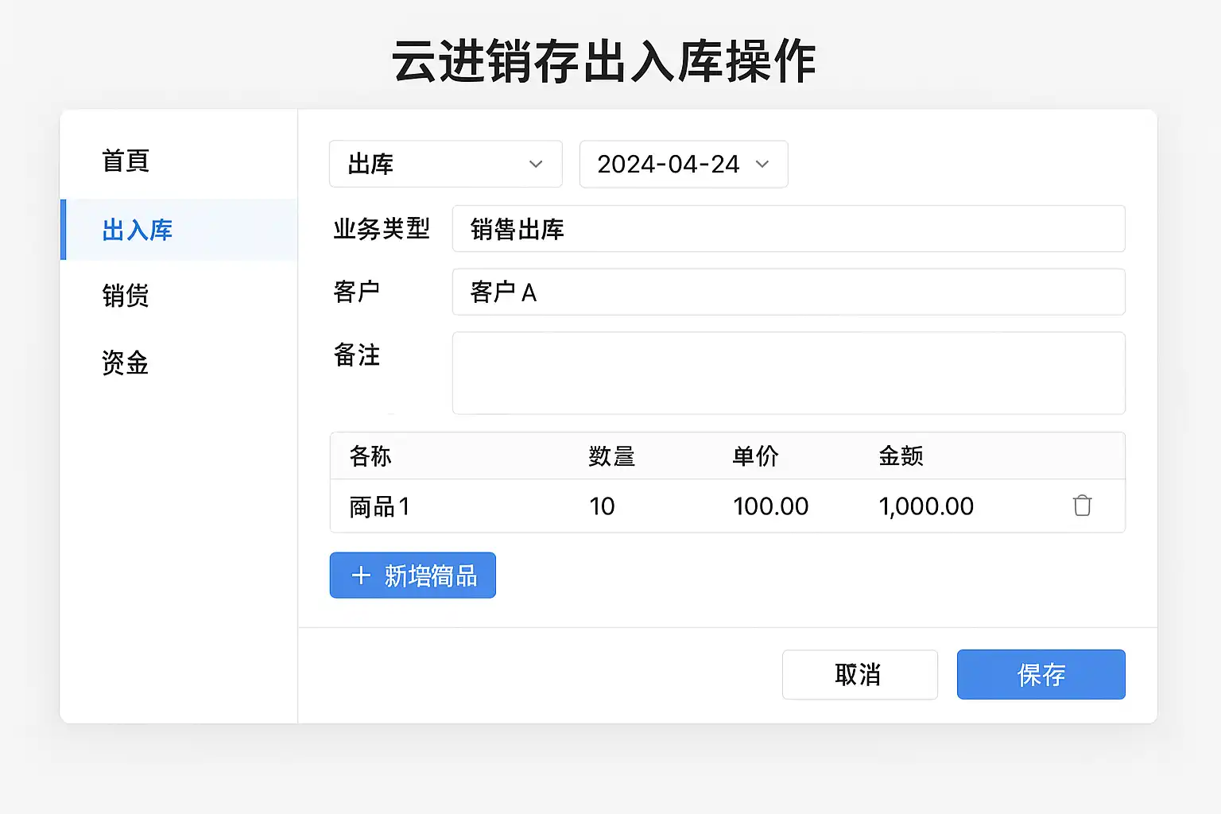This screenshot has width=1221, height=814.
Task: Expand the 出库 type dropdown
Action: pyautogui.click(x=445, y=164)
